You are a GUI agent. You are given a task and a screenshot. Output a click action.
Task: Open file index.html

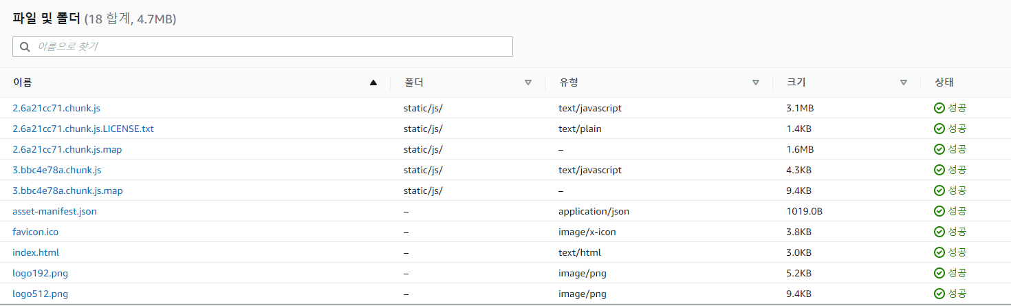coord(36,252)
